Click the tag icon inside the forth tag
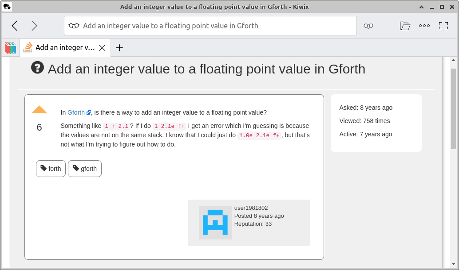The image size is (459, 270). point(44,169)
